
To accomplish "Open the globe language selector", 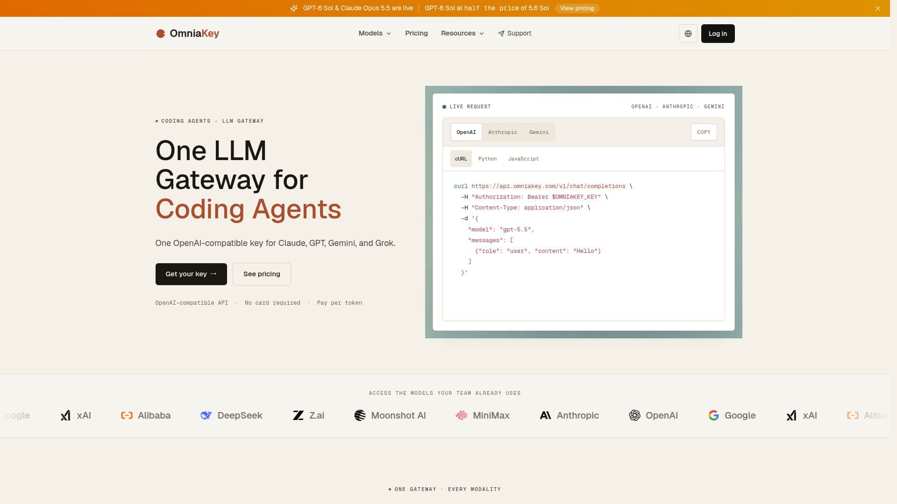I will coord(688,34).
